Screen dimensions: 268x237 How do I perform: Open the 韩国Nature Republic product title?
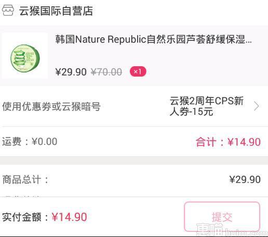(x=153, y=39)
